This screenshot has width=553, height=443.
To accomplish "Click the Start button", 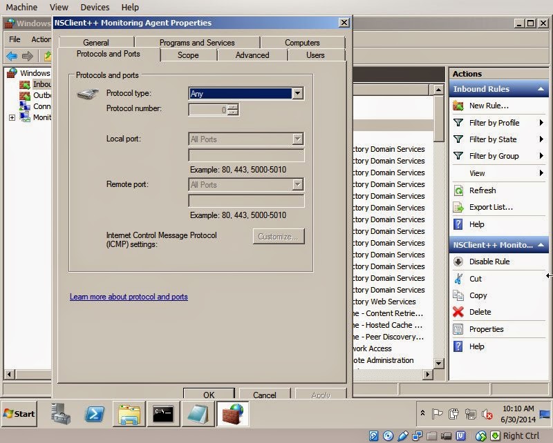I will click(x=19, y=414).
